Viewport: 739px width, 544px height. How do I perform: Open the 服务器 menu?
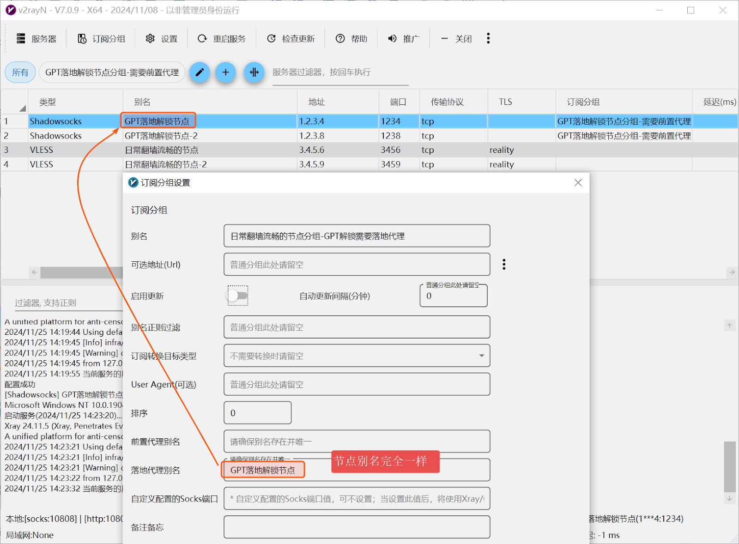pos(36,39)
